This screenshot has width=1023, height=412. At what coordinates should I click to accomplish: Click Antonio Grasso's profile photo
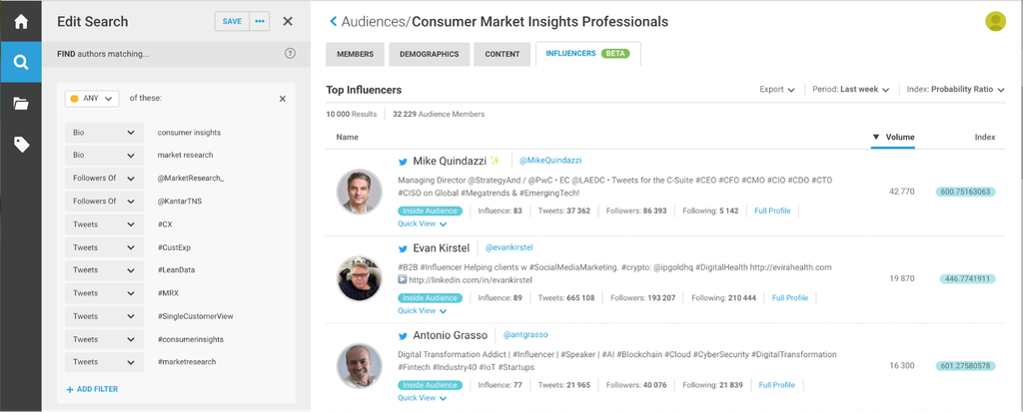point(360,366)
